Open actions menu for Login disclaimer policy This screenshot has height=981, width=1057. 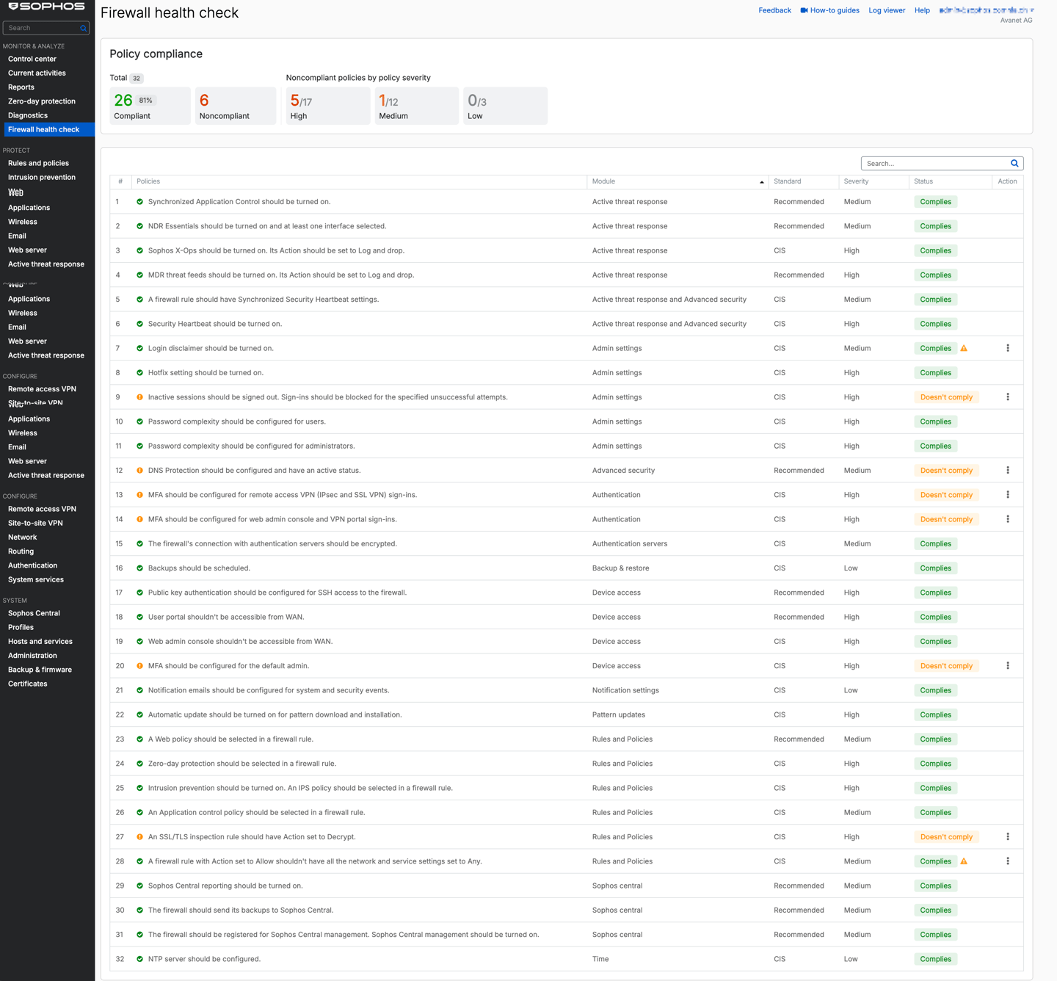pyautogui.click(x=1008, y=348)
